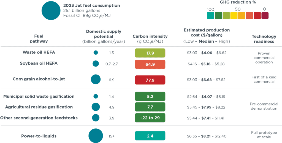Select the Other second-generation feedstocks supply circle
Screen dimensions: 282x143
coord(96,118)
